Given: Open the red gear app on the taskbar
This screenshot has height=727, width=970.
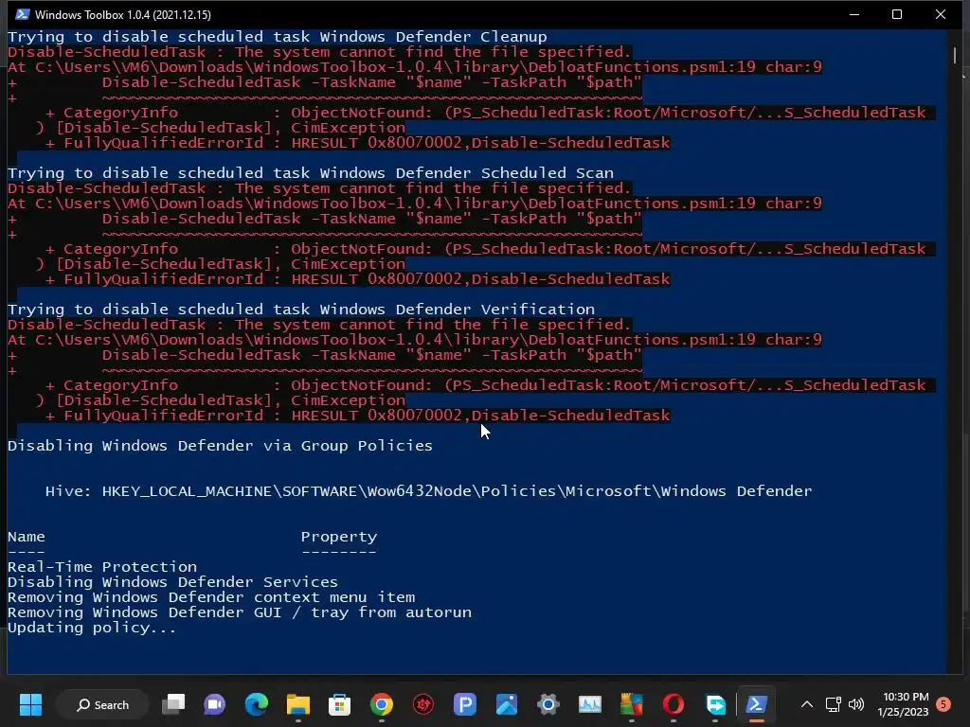Looking at the screenshot, I should click(423, 704).
